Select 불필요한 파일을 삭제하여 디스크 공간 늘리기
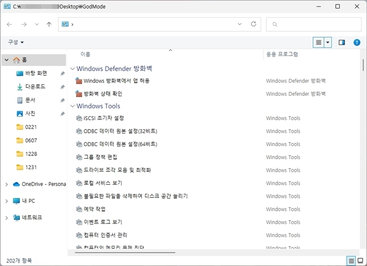The width and height of the screenshot is (367, 266). (x=136, y=196)
